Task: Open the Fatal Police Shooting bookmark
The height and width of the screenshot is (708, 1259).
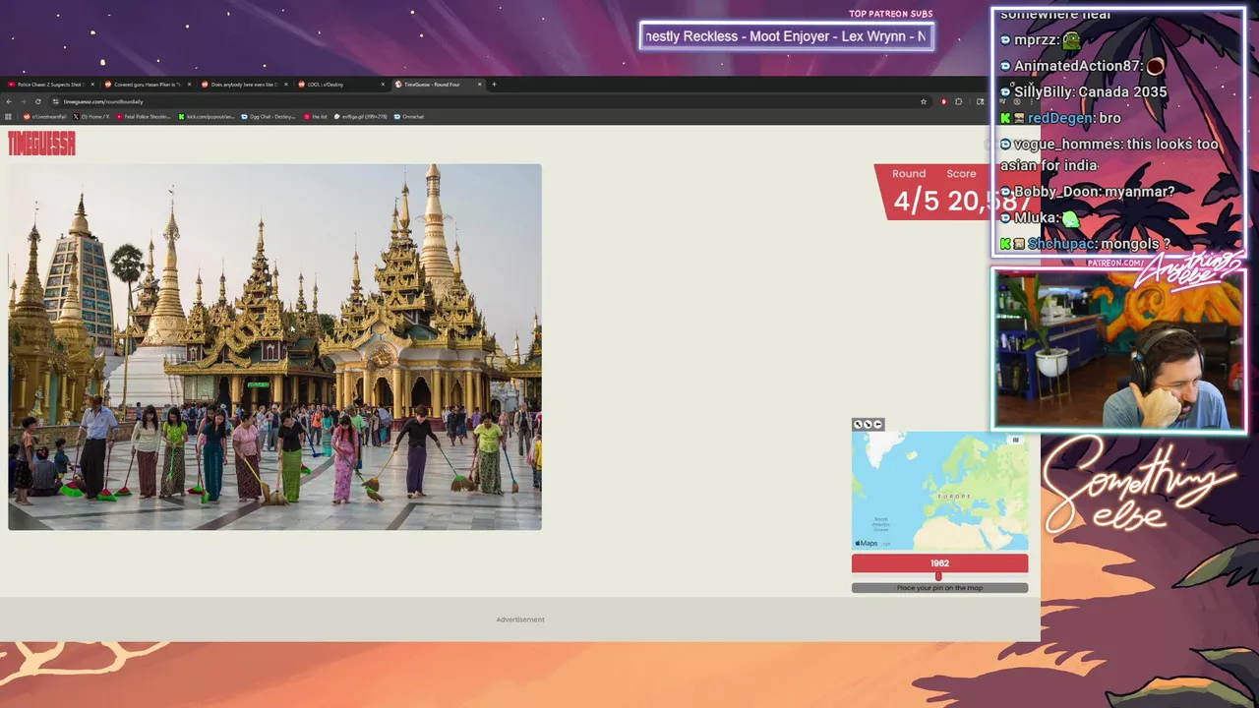Action: (x=144, y=116)
